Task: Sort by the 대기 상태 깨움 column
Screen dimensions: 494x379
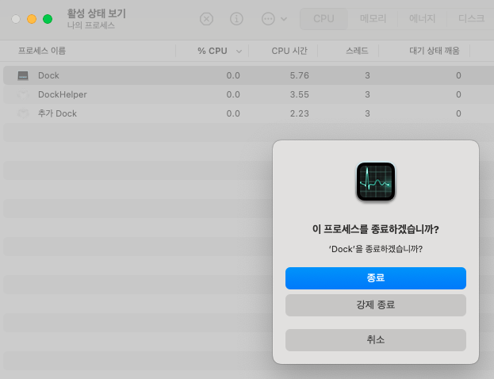Action: pyautogui.click(x=435, y=51)
